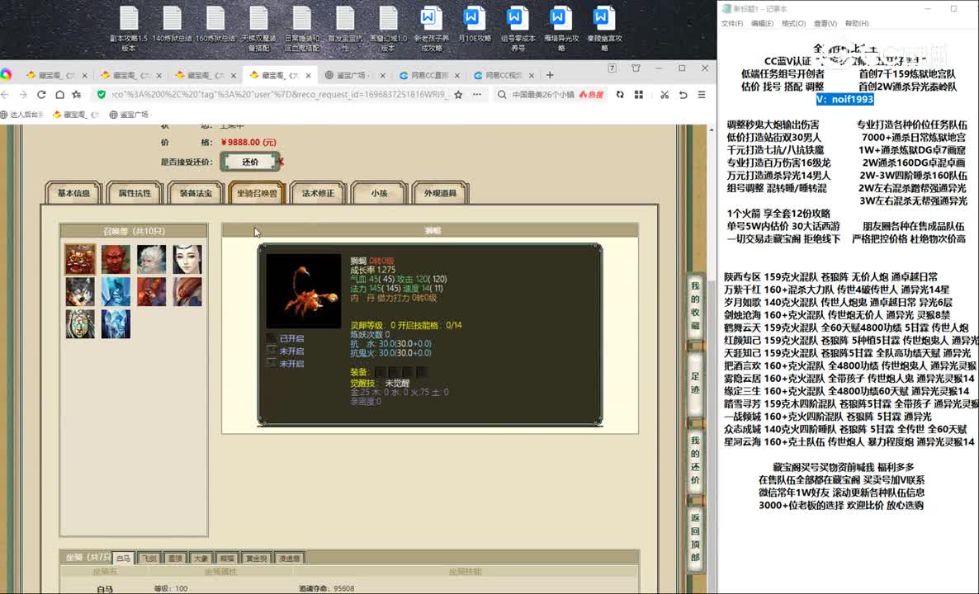This screenshot has height=594, width=979.
Task: Select the white-haired boy pet avatar
Action: click(x=152, y=259)
